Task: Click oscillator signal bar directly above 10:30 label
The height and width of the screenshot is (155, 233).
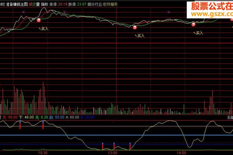Action: 43,125
